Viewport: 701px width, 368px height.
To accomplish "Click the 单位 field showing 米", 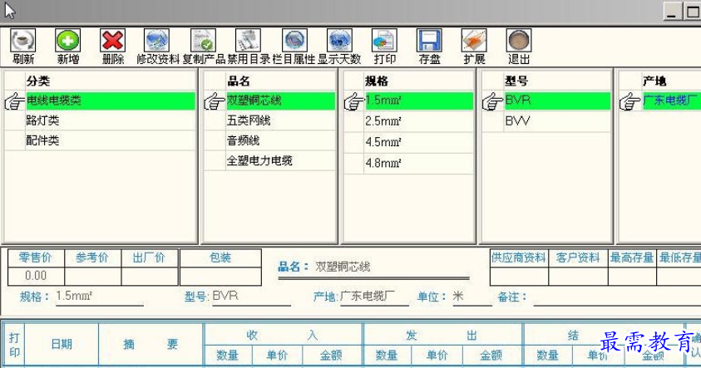I will click(x=472, y=296).
